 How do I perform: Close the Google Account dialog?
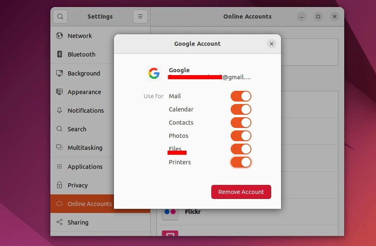tap(271, 44)
